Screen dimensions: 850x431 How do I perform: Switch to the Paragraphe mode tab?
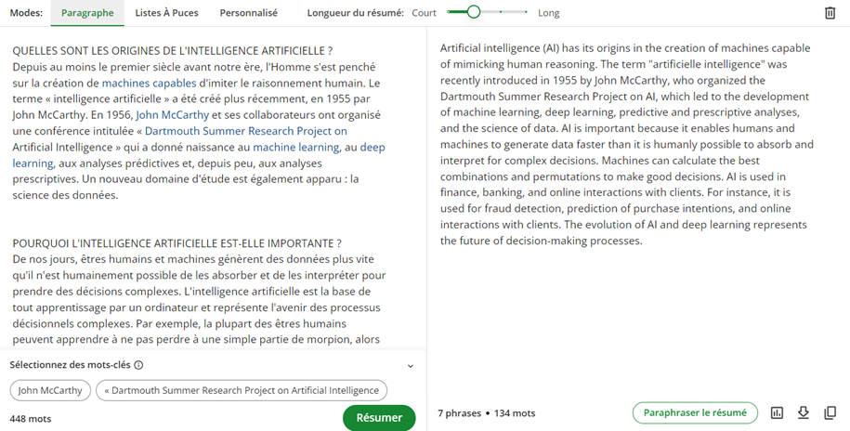click(87, 13)
